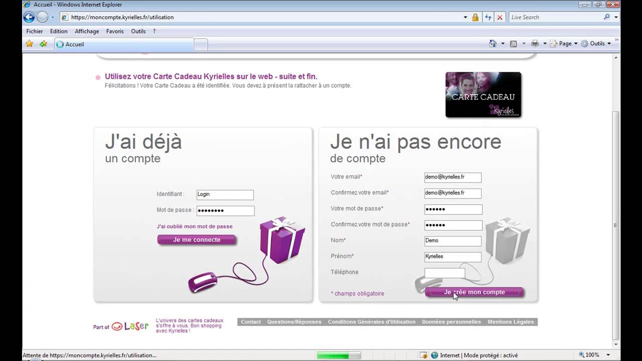This screenshot has width=642, height=361.
Task: Click the Mot de passe login field
Action: [x=225, y=211]
